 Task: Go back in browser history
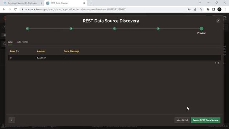point(4,9)
